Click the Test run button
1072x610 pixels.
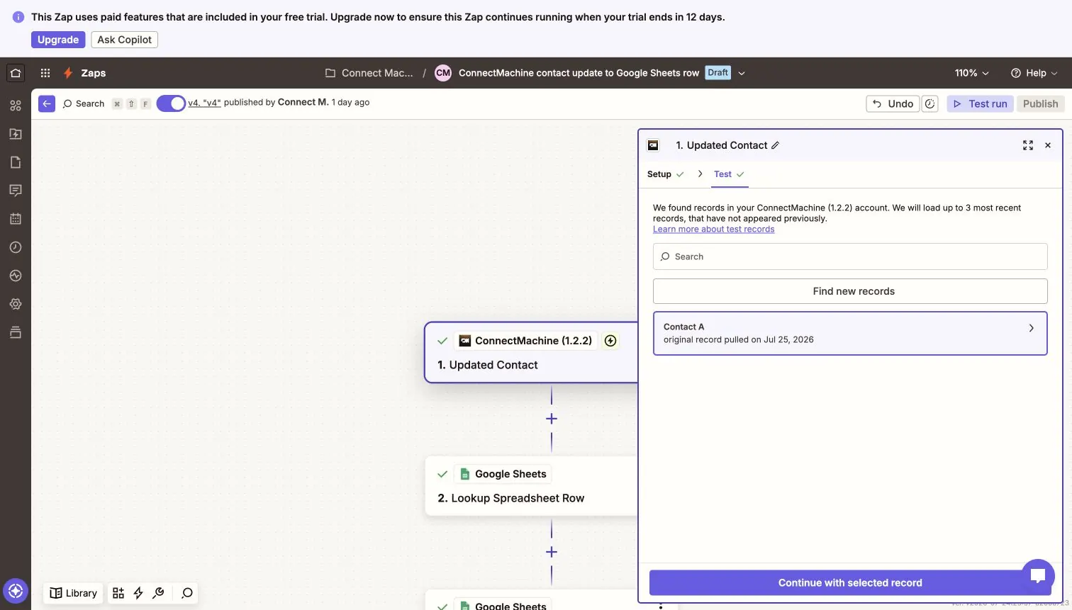point(981,103)
